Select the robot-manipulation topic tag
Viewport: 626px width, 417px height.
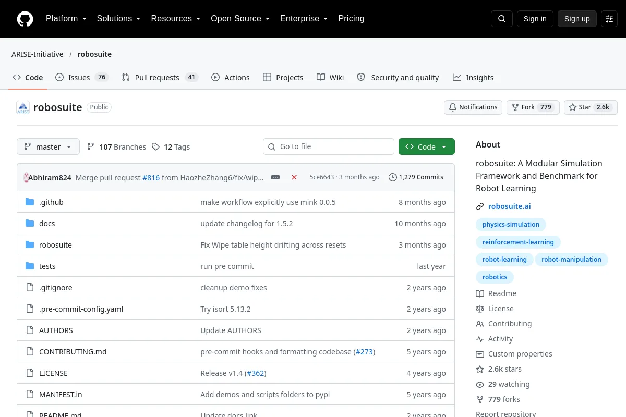(x=571, y=260)
